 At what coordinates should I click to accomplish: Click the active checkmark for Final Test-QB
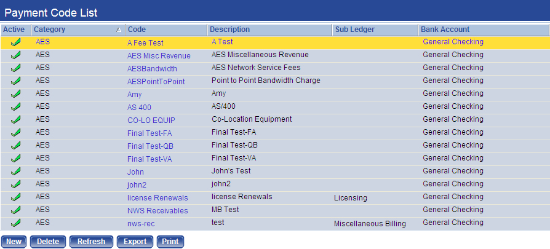(x=15, y=146)
